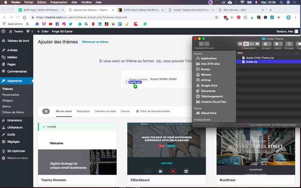Click the WordPress logo in admin bar
Screen dimensions: 301x188
(3, 32)
